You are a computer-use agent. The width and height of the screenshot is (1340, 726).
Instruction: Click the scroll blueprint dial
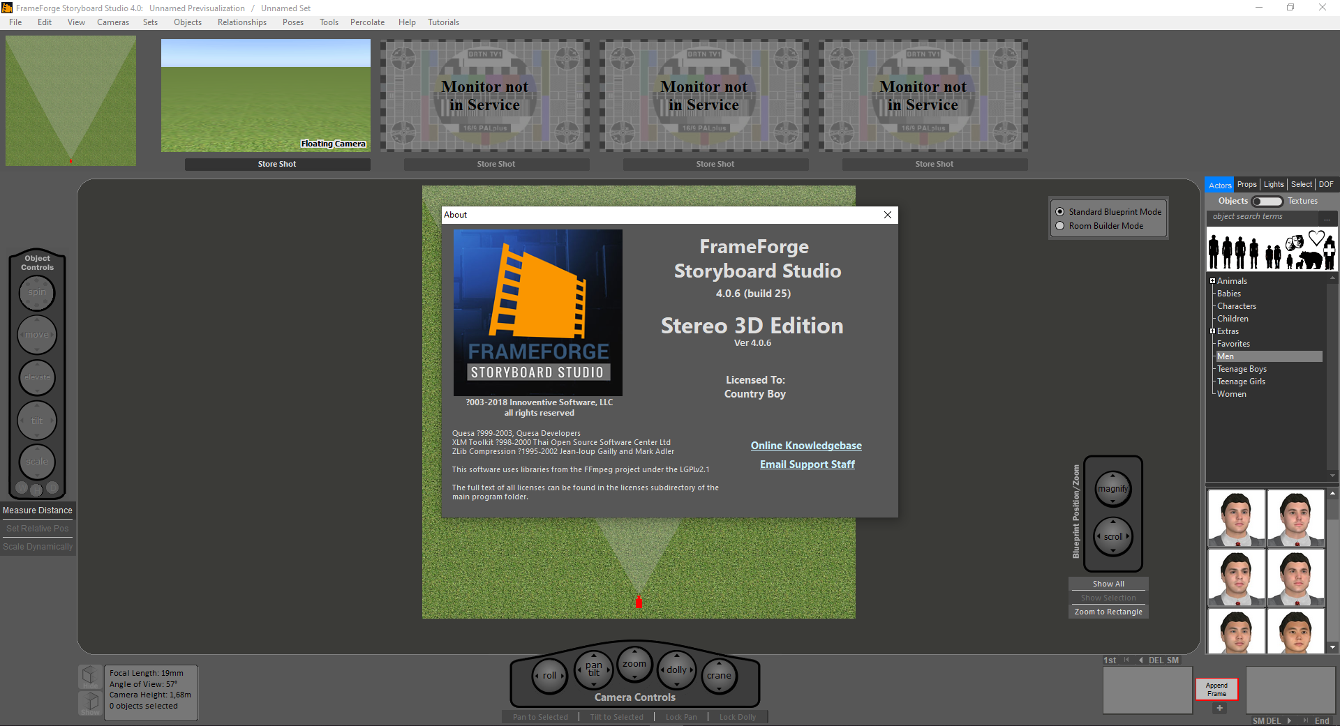tap(1113, 536)
